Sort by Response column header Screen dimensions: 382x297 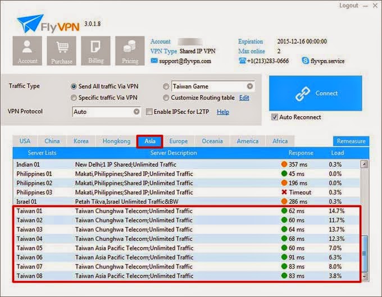pyautogui.click(x=301, y=153)
